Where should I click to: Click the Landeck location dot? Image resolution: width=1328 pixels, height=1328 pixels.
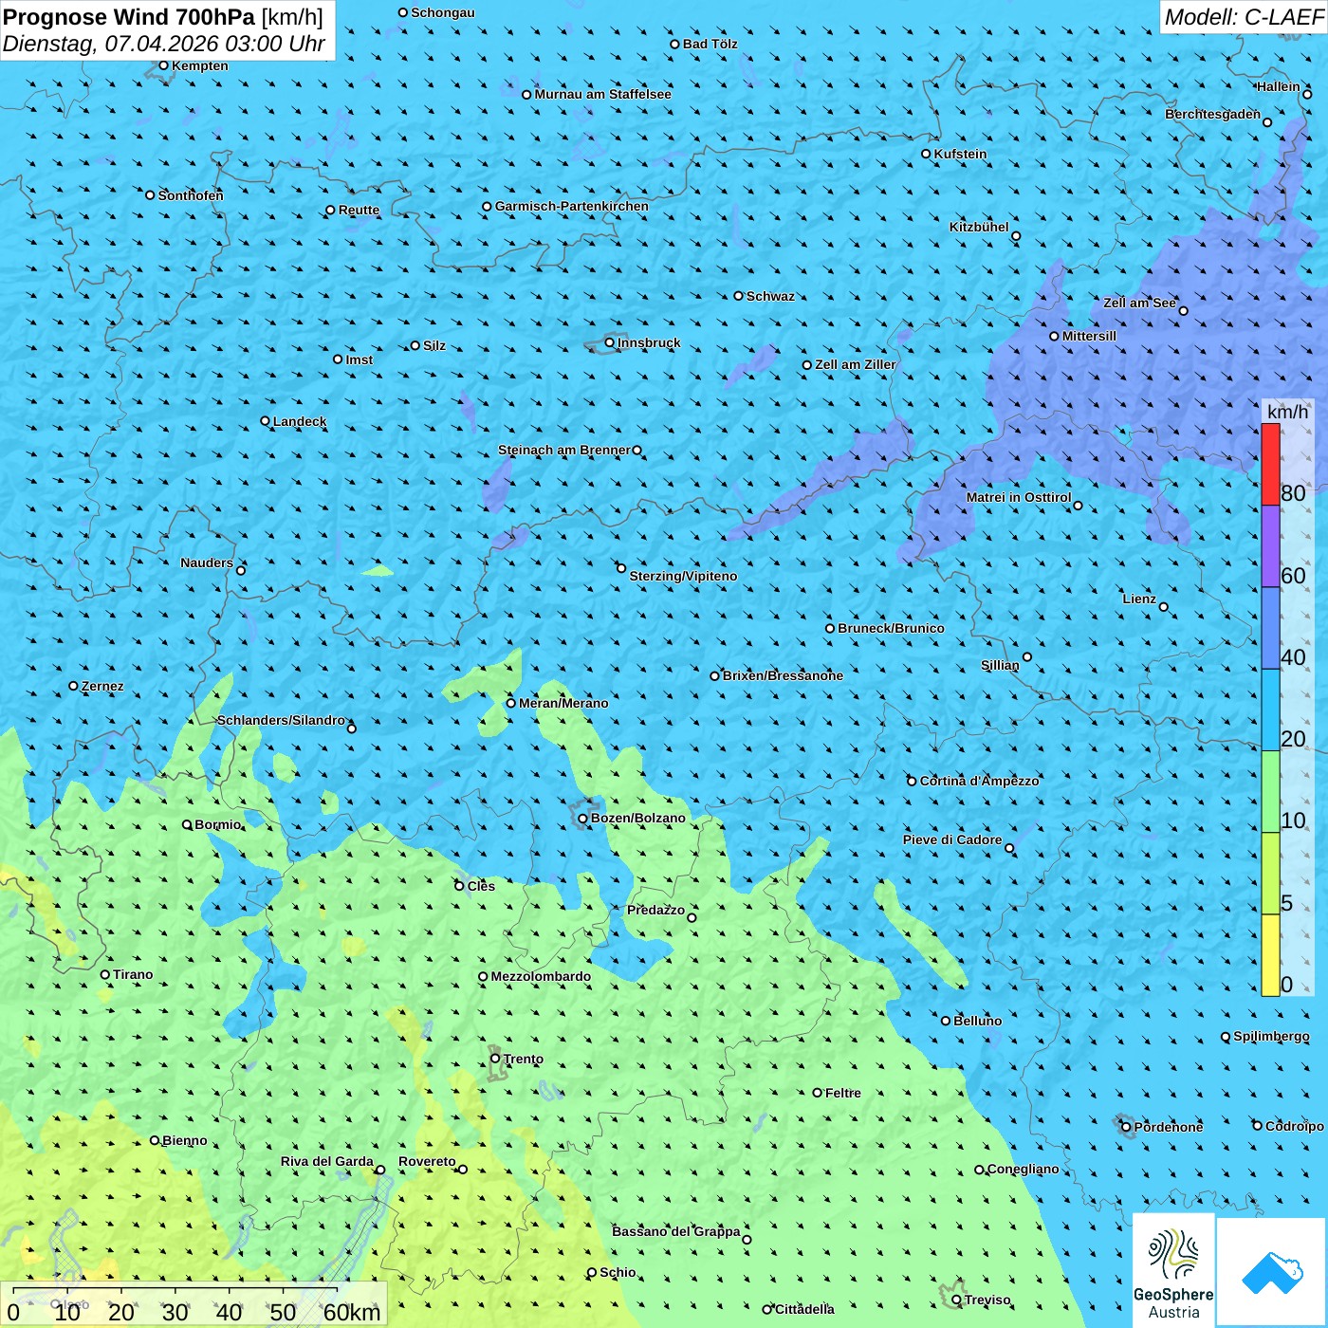pyautogui.click(x=265, y=421)
